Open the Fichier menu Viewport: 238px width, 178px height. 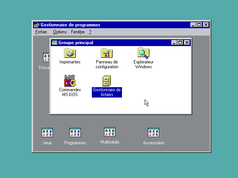coord(41,32)
